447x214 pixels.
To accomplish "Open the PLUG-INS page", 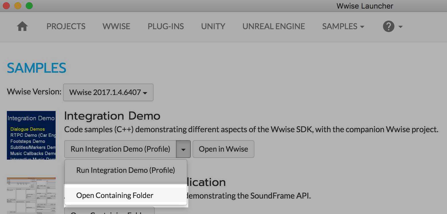I will point(166,26).
